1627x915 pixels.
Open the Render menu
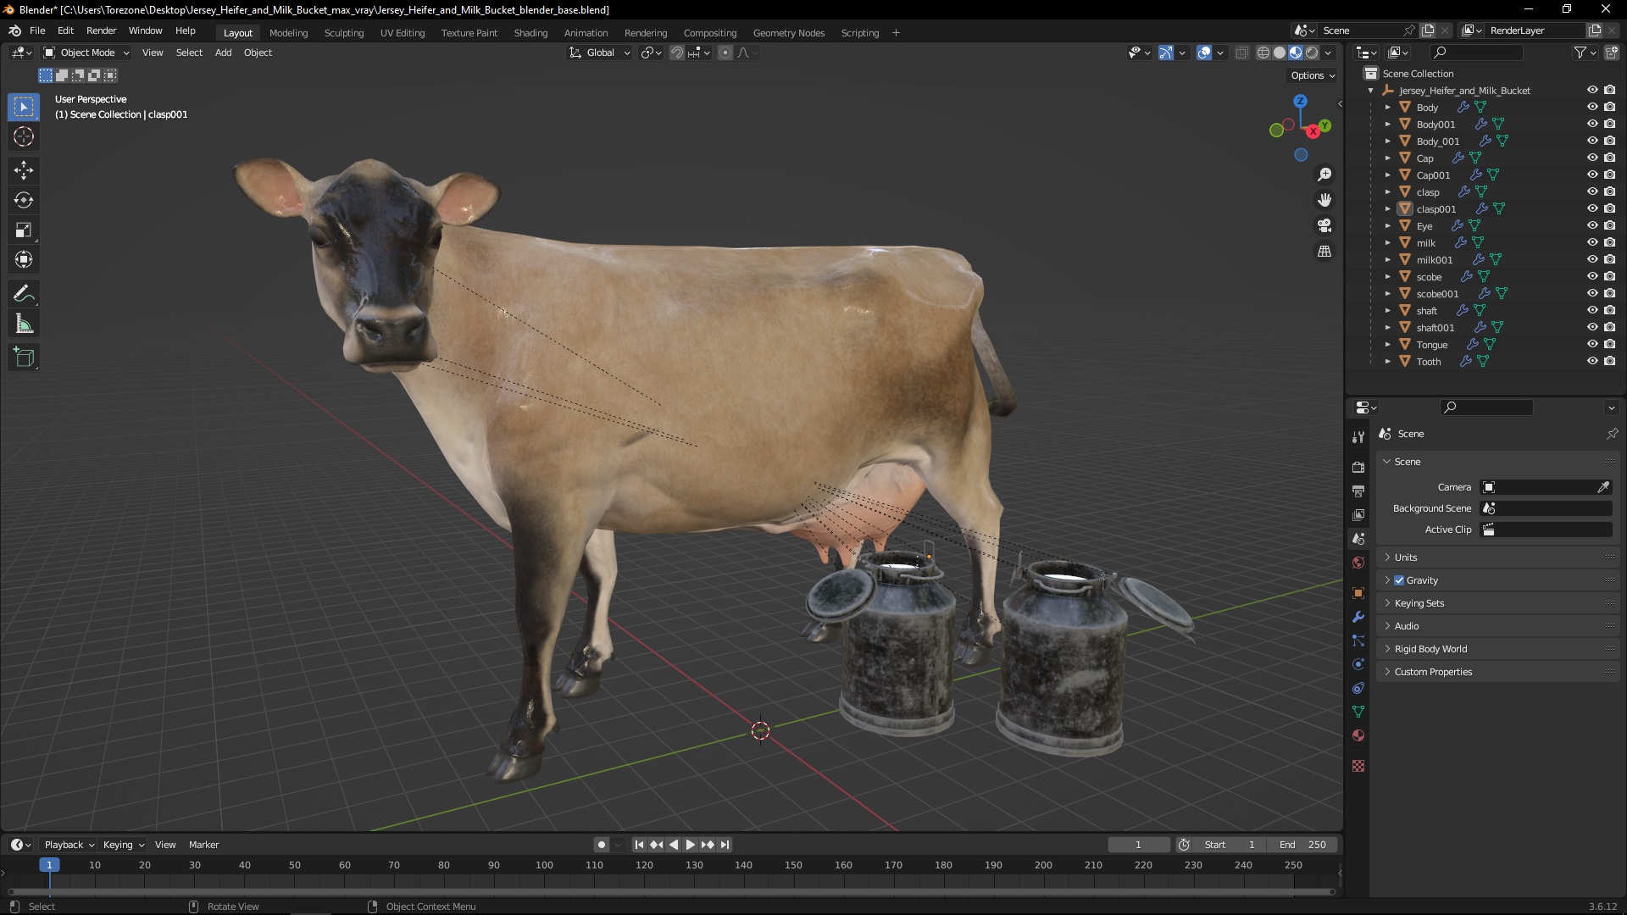tap(101, 30)
